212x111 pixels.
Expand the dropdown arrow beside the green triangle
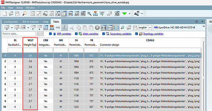pyautogui.click(x=129, y=14)
